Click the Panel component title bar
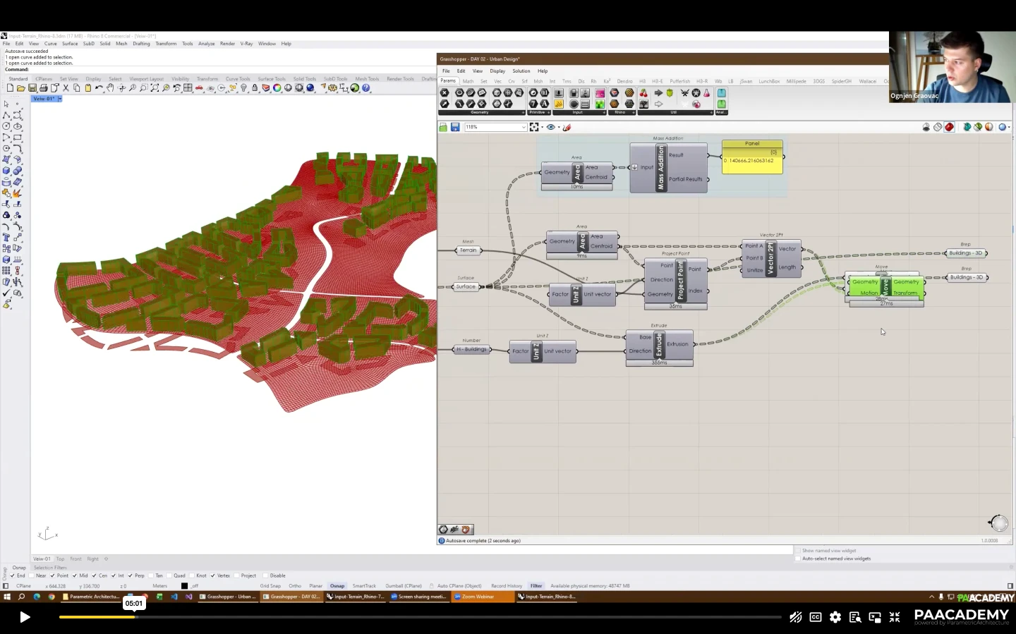The height and width of the screenshot is (634, 1016). (x=752, y=144)
